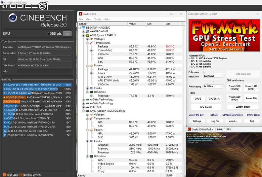Start the FurMark GPU stress test button
This screenshot has height=177, width=262.
[x=243, y=74]
